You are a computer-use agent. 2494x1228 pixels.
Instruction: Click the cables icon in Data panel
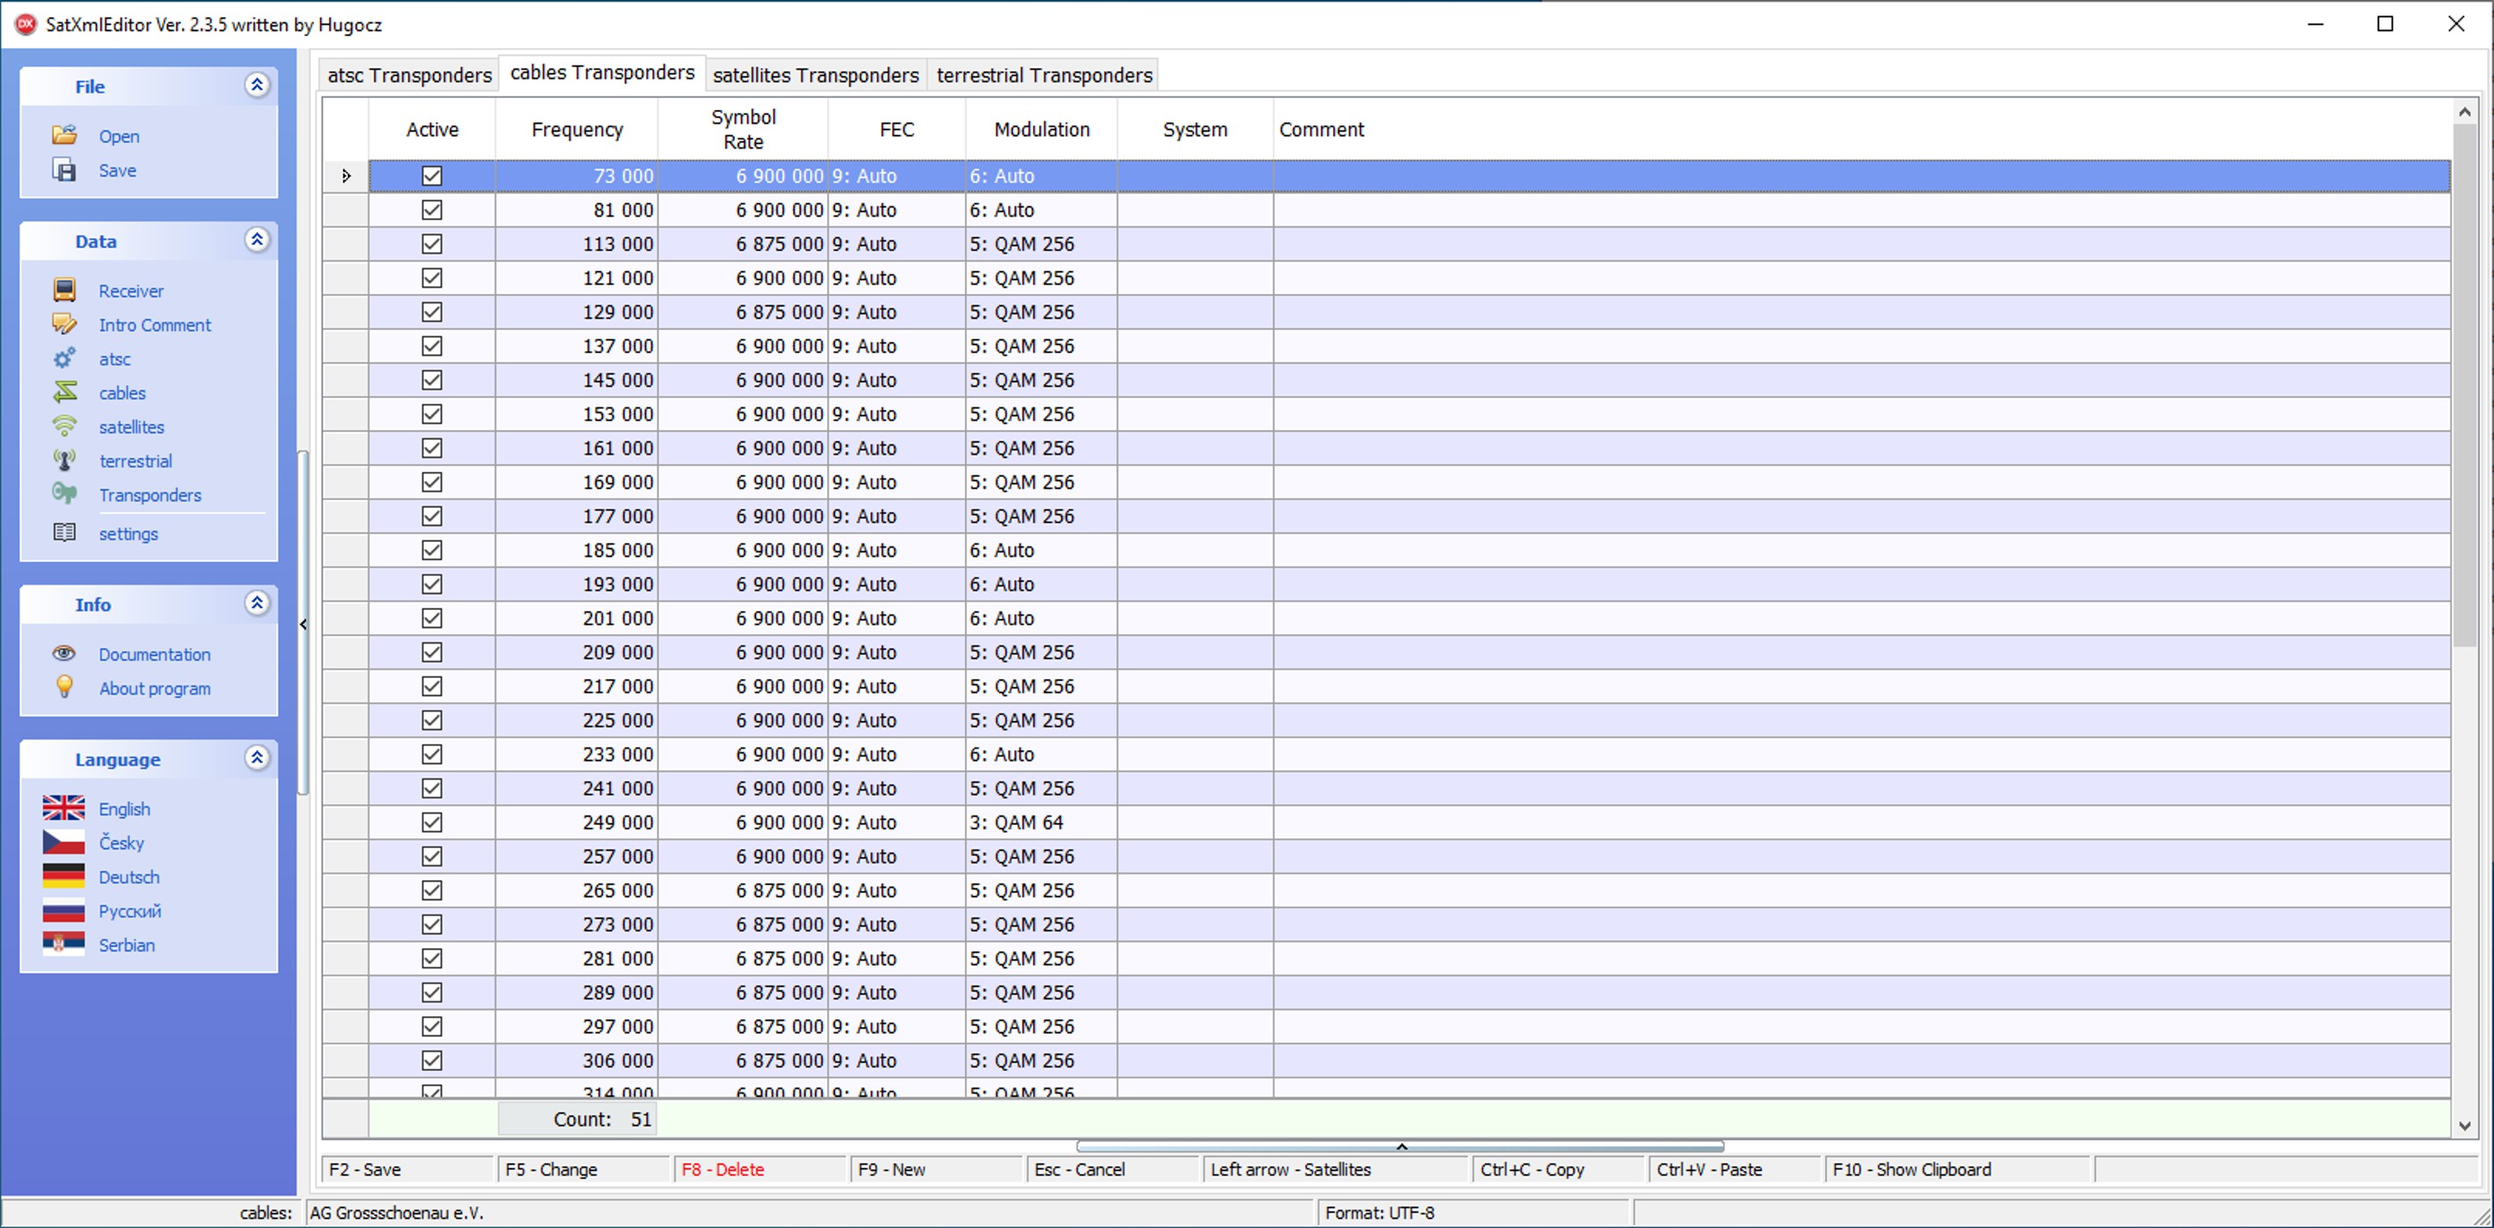click(x=64, y=392)
